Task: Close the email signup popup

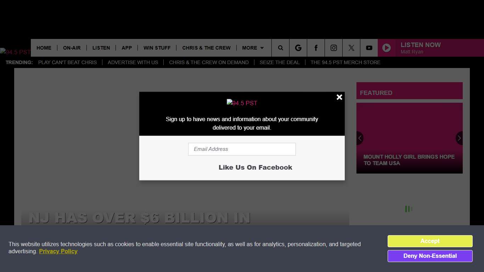Action: click(339, 97)
